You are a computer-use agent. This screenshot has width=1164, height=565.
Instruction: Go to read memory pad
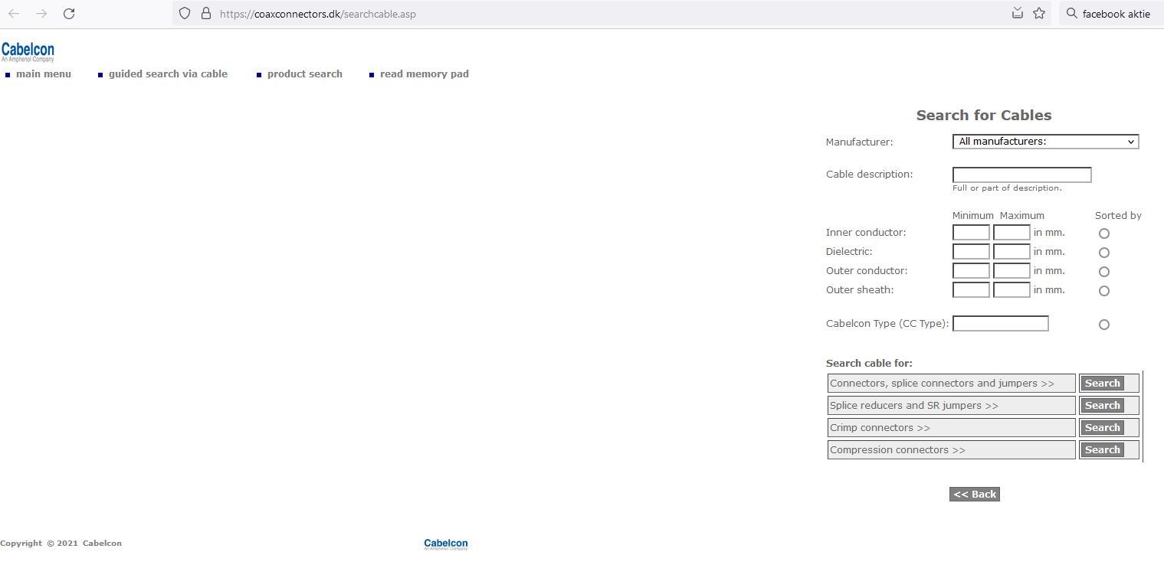tap(424, 74)
